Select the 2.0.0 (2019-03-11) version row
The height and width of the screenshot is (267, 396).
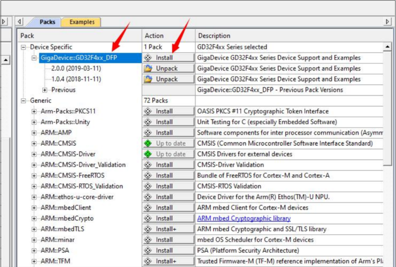coord(76,68)
